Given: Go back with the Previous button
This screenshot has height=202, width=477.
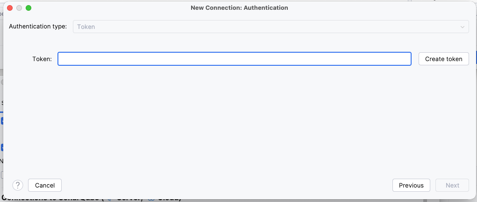Looking at the screenshot, I should [x=411, y=185].
